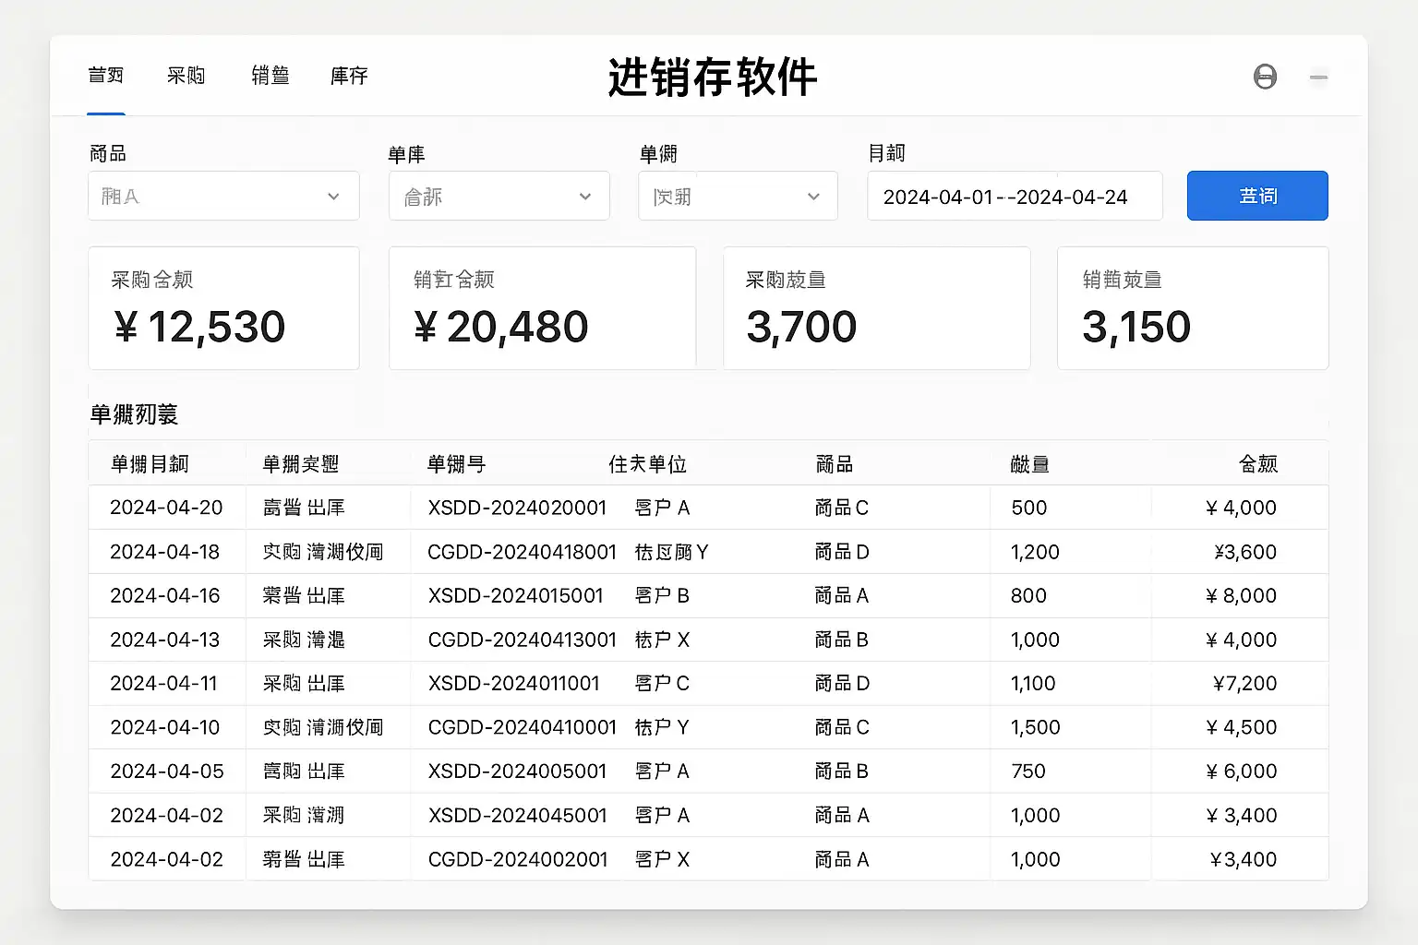Screen dimensions: 1418x945
Task: Open the 销售 tab in the navigation
Action: tap(270, 76)
